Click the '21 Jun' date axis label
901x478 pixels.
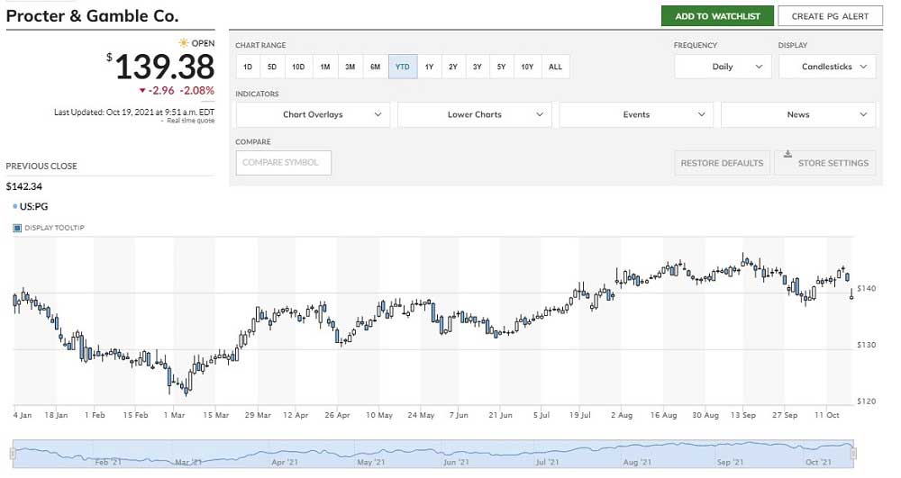coord(500,415)
